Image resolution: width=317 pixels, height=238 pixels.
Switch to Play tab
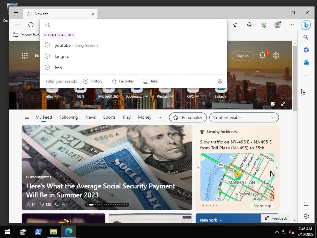tap(127, 117)
